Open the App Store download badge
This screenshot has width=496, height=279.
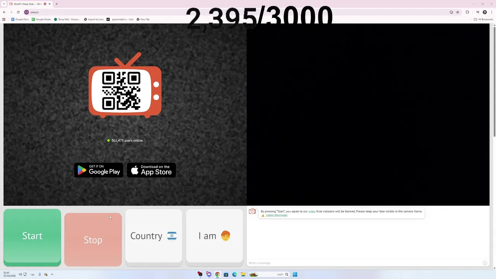point(152,170)
